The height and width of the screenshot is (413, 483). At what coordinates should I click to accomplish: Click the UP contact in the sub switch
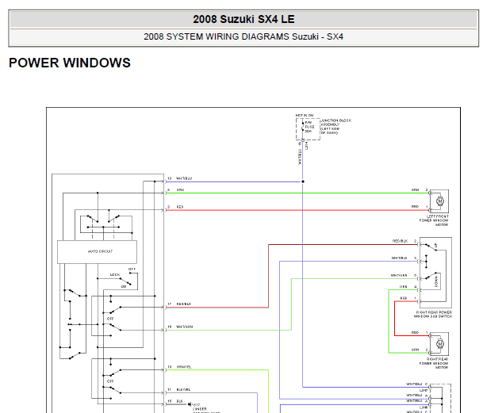pyautogui.click(x=431, y=247)
